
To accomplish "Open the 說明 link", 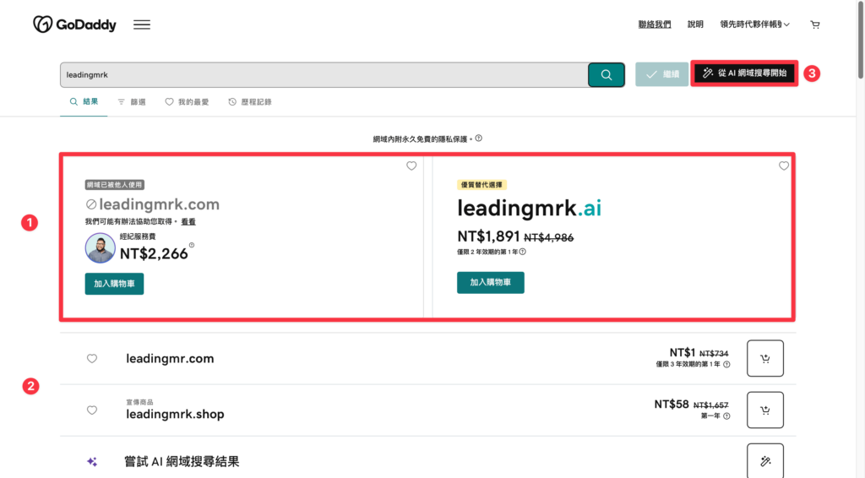I will [695, 24].
